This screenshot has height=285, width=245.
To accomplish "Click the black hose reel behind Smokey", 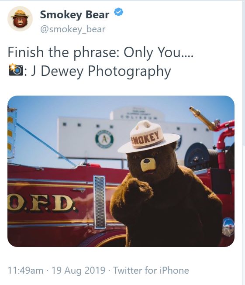I will pos(197,157).
